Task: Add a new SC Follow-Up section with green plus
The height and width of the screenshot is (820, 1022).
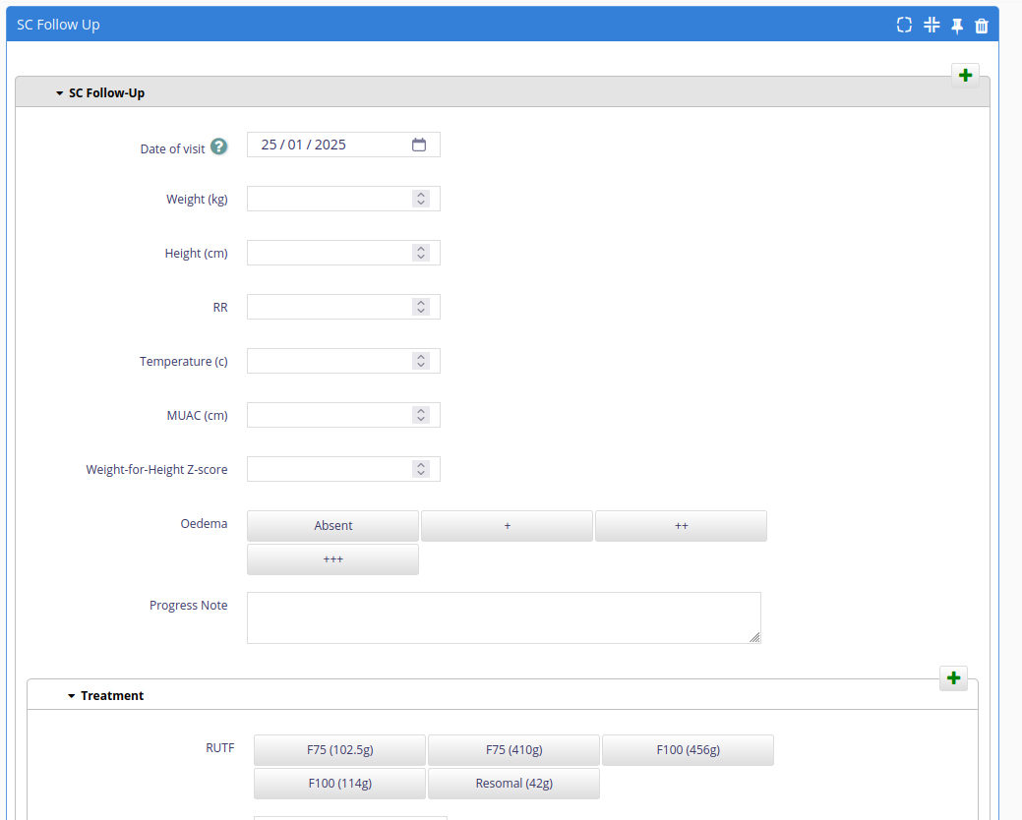Action: click(965, 75)
